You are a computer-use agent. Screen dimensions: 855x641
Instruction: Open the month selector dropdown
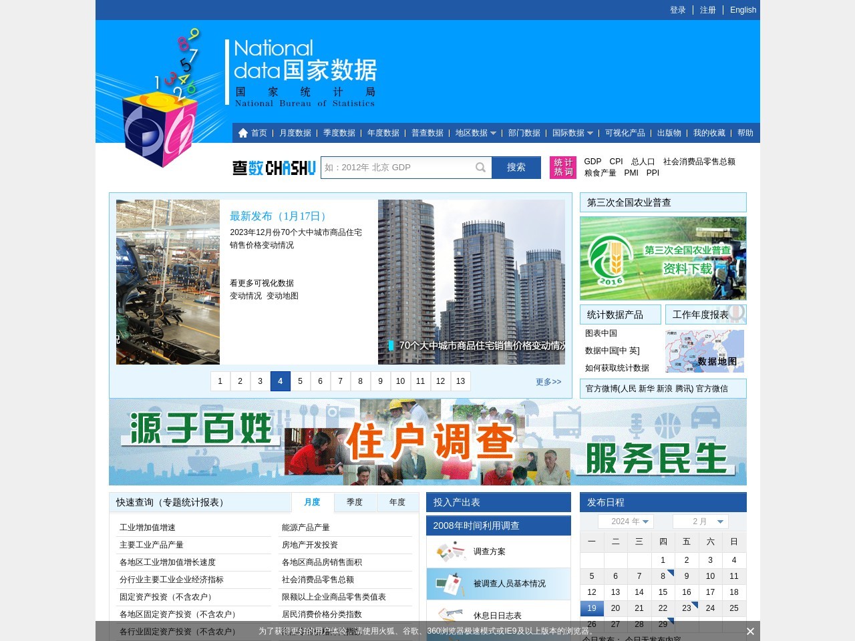700,521
